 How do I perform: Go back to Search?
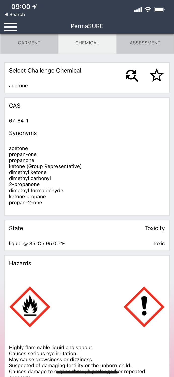(15, 15)
